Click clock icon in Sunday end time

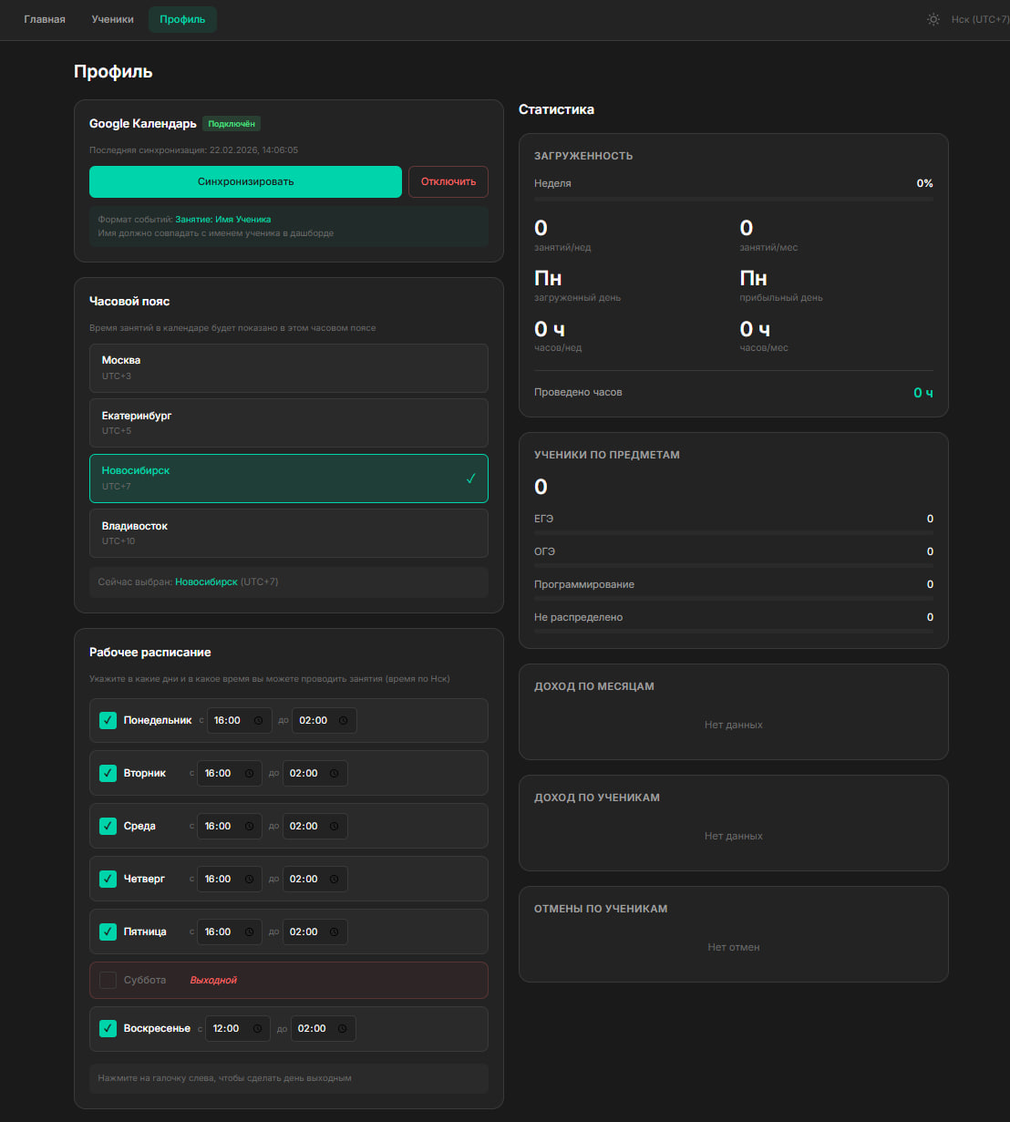(343, 1029)
